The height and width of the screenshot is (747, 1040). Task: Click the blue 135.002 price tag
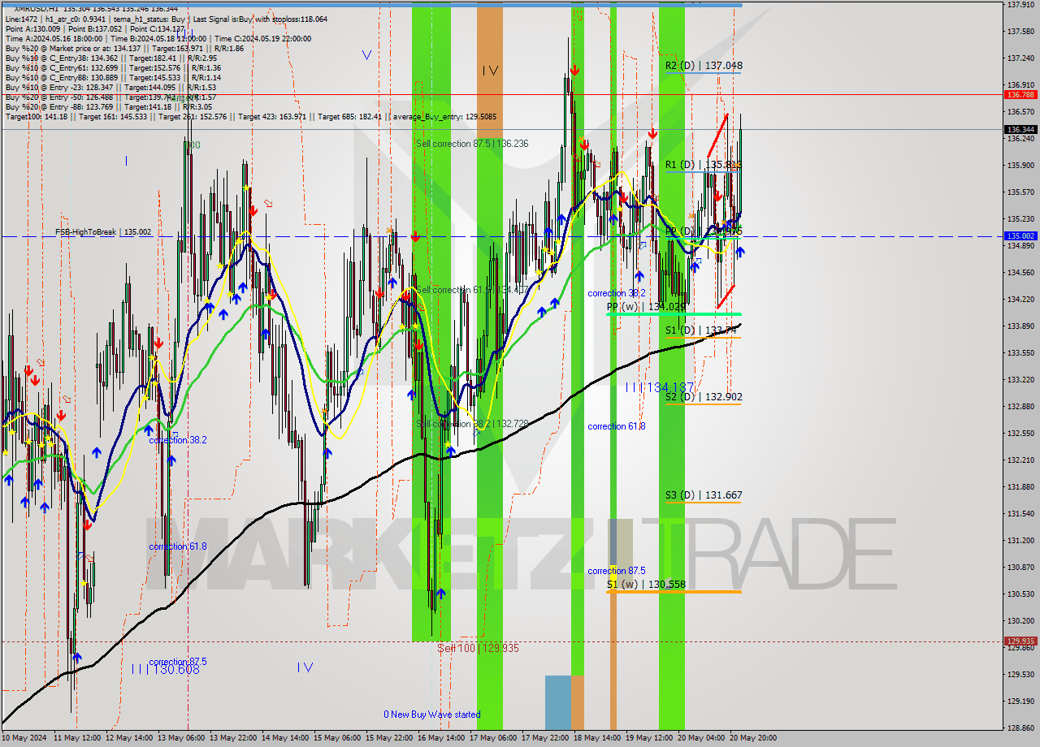[1020, 236]
